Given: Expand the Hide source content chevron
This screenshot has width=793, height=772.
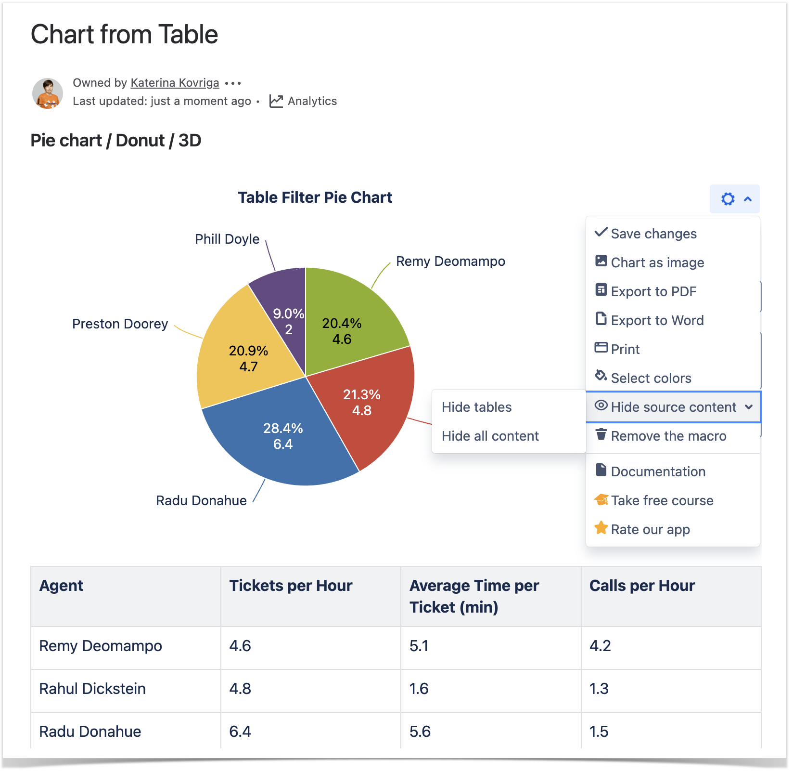Looking at the screenshot, I should (x=749, y=407).
